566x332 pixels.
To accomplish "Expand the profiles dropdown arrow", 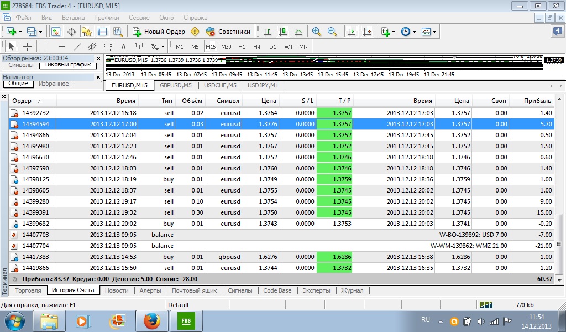I will (40, 32).
